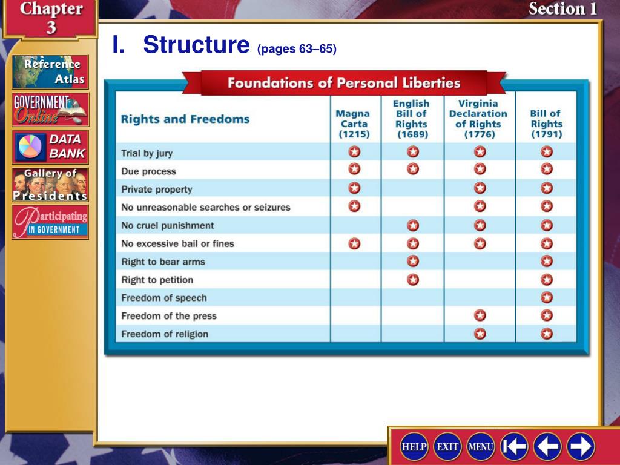Click Virginia Declaration star for Private property
620x465 pixels.
click(480, 188)
